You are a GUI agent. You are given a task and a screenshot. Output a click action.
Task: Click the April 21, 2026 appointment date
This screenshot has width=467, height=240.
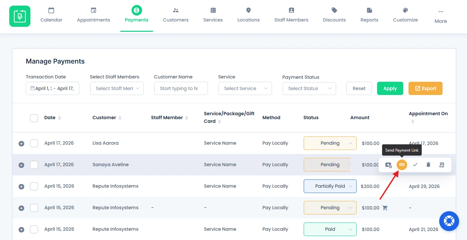[423, 229]
